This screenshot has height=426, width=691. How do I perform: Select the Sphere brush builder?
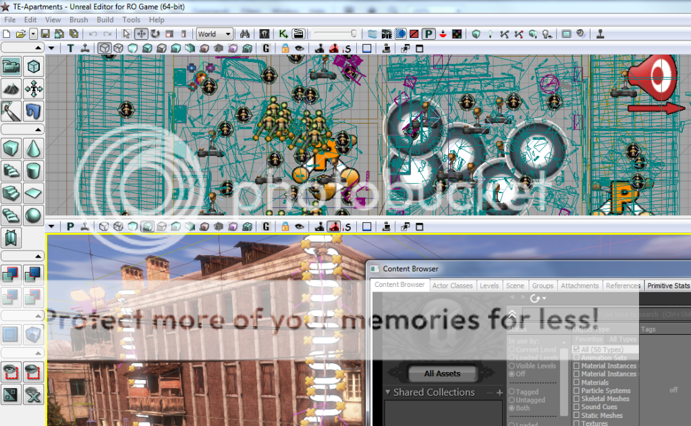[x=33, y=216]
